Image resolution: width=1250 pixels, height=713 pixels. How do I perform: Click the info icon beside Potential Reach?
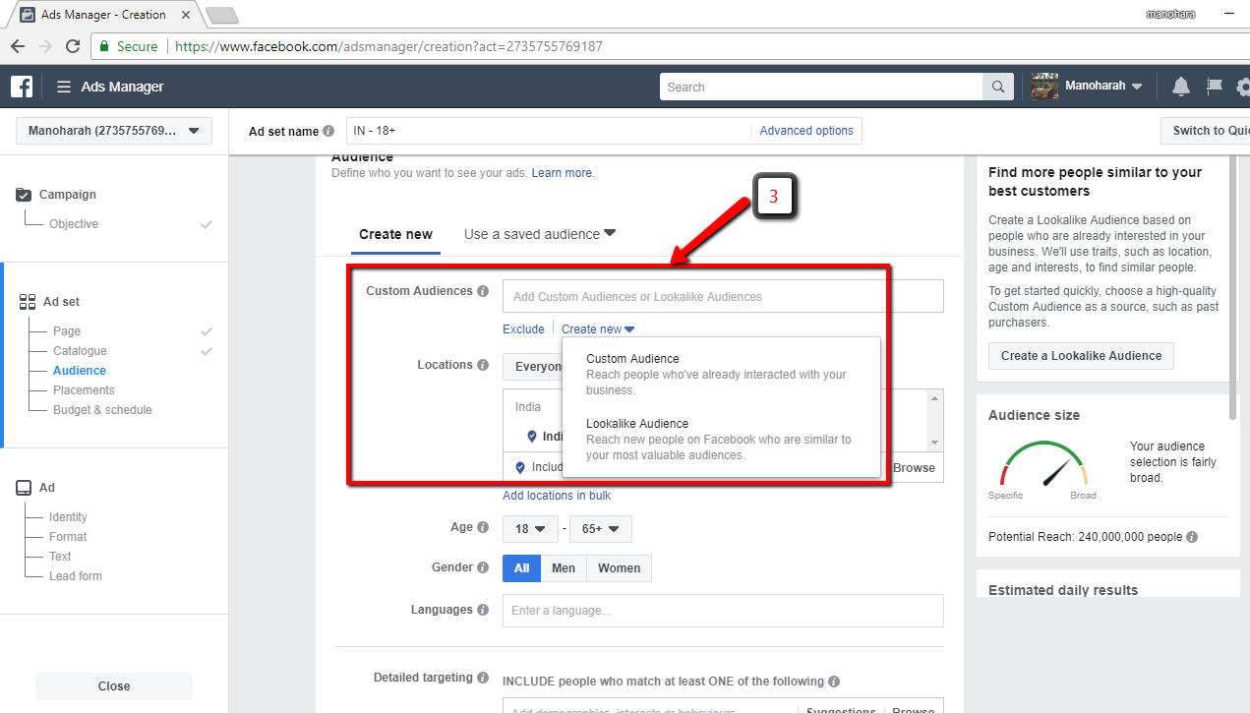coord(1192,537)
